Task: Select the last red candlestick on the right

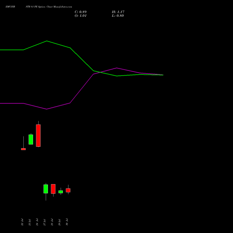Action: click(68, 190)
